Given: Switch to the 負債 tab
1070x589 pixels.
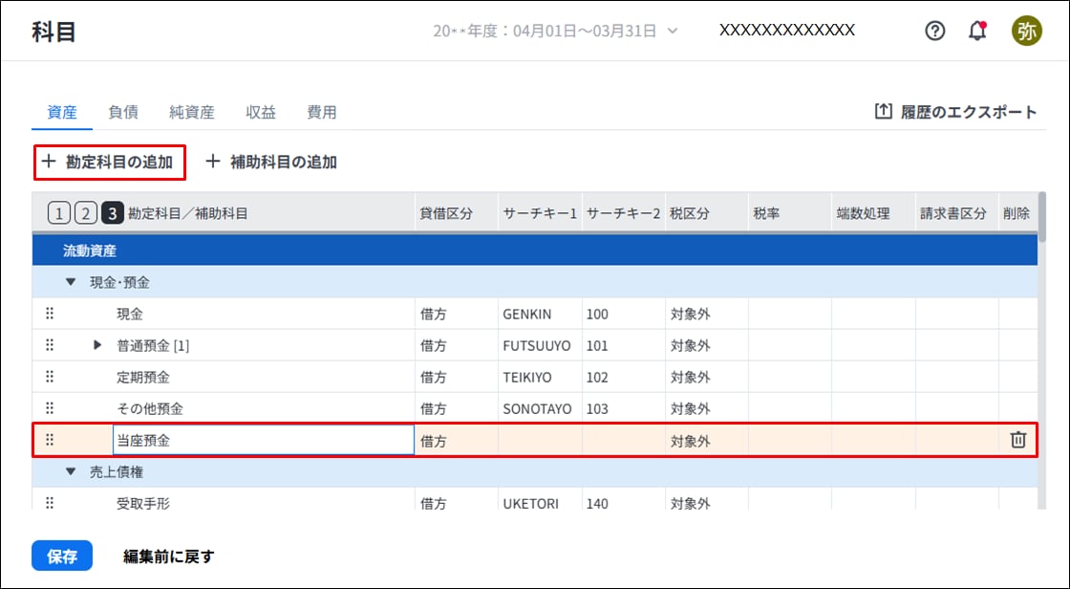Looking at the screenshot, I should [123, 112].
